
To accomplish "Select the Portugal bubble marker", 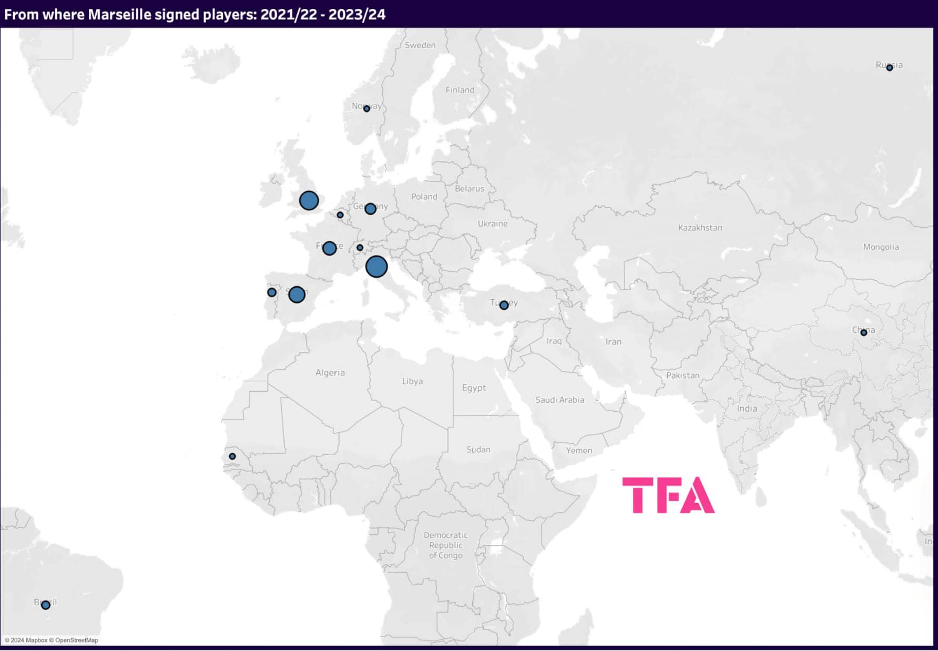I will pos(272,292).
